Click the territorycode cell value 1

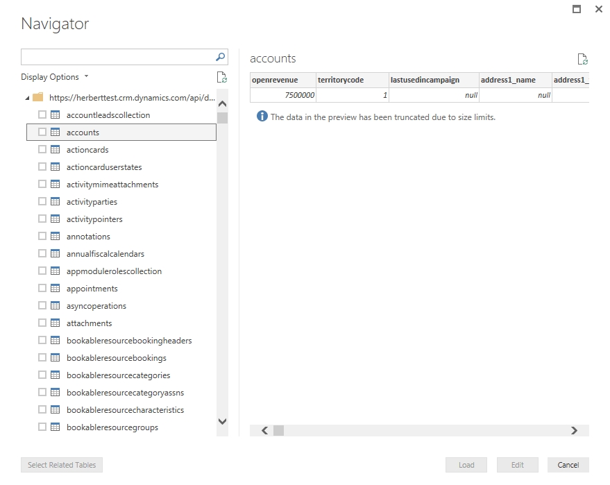353,95
